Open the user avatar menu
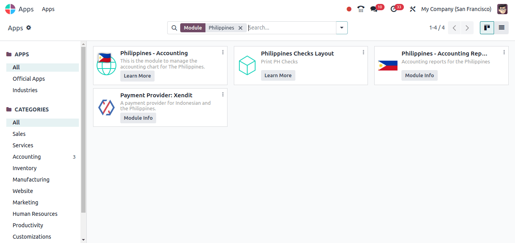This screenshot has width=515, height=243. pos(502,9)
